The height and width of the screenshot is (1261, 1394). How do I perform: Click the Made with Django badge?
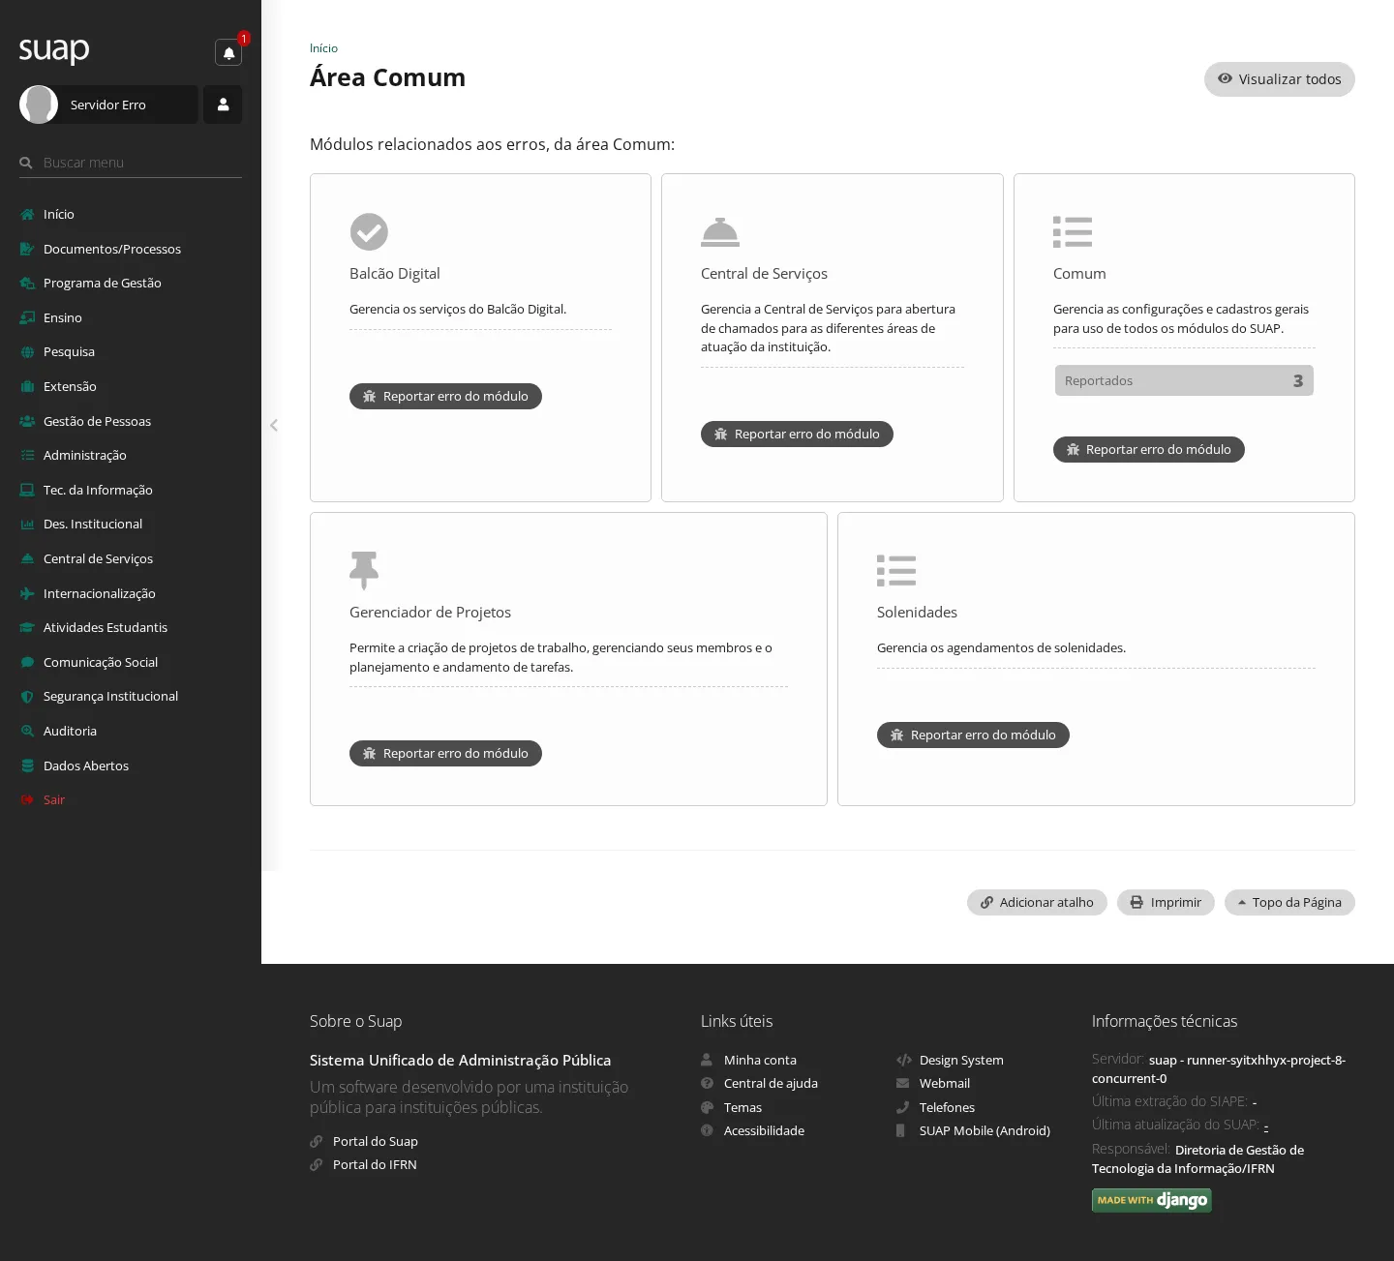coord(1152,1200)
